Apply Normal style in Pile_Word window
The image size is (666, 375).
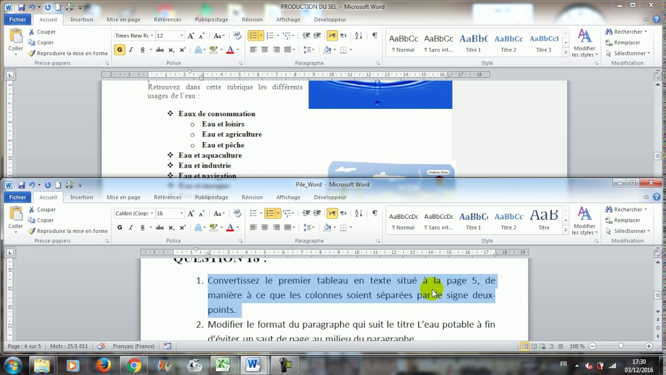403,220
